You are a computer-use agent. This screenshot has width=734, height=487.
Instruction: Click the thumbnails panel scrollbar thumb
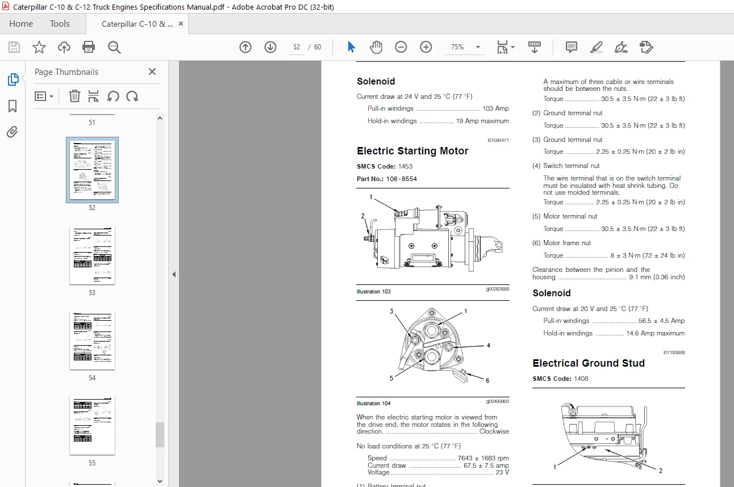coord(160,435)
